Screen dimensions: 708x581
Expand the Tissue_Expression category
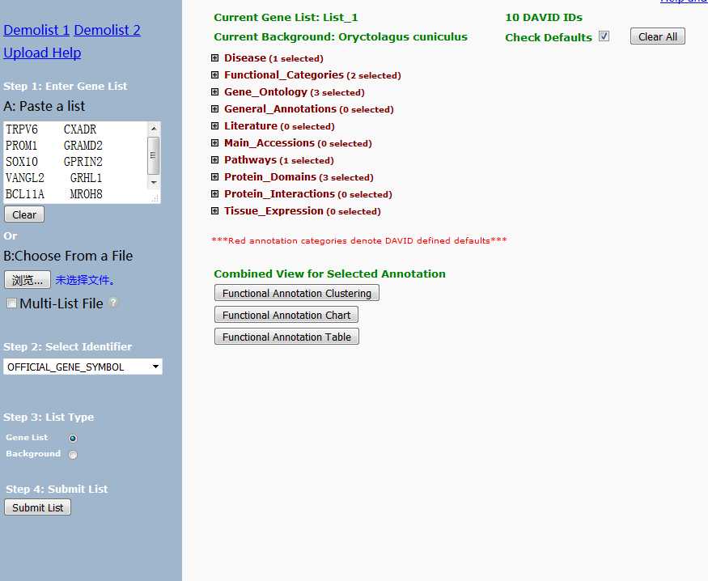point(215,211)
